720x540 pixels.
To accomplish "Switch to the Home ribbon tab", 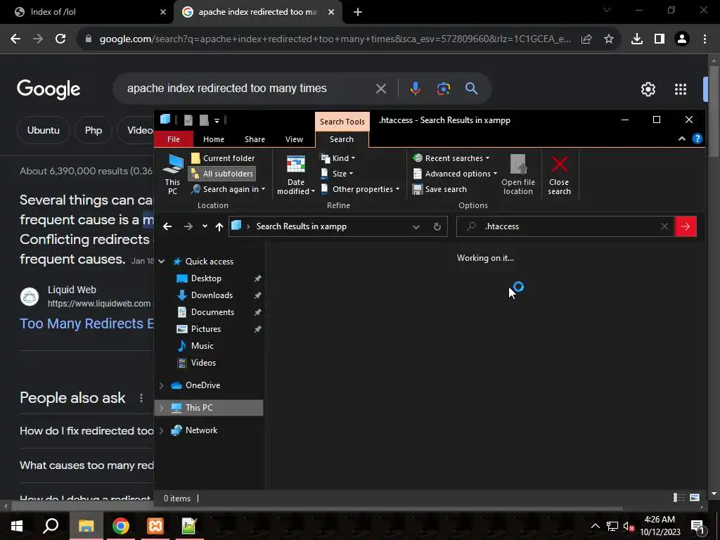I will [x=214, y=139].
